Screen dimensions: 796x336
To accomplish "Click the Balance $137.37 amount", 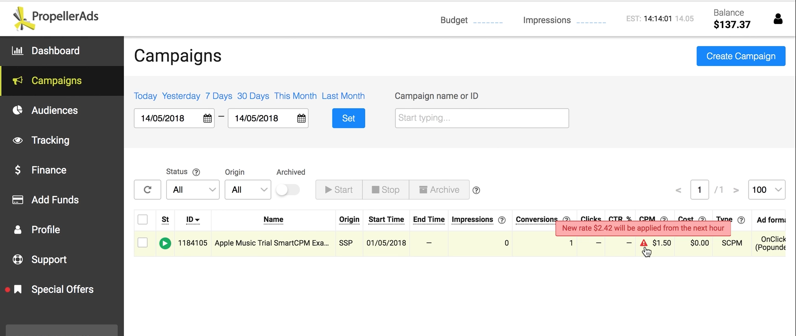I will point(732,24).
